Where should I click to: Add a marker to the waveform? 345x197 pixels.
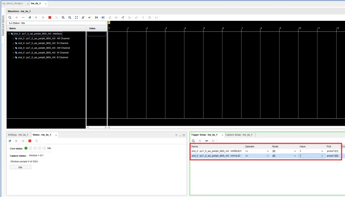click(x=123, y=17)
